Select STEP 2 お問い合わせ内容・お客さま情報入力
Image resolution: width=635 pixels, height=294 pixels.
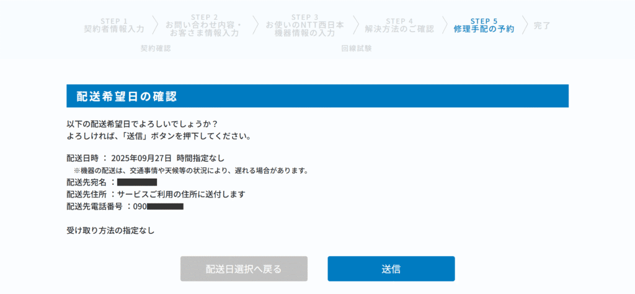pyautogui.click(x=204, y=25)
